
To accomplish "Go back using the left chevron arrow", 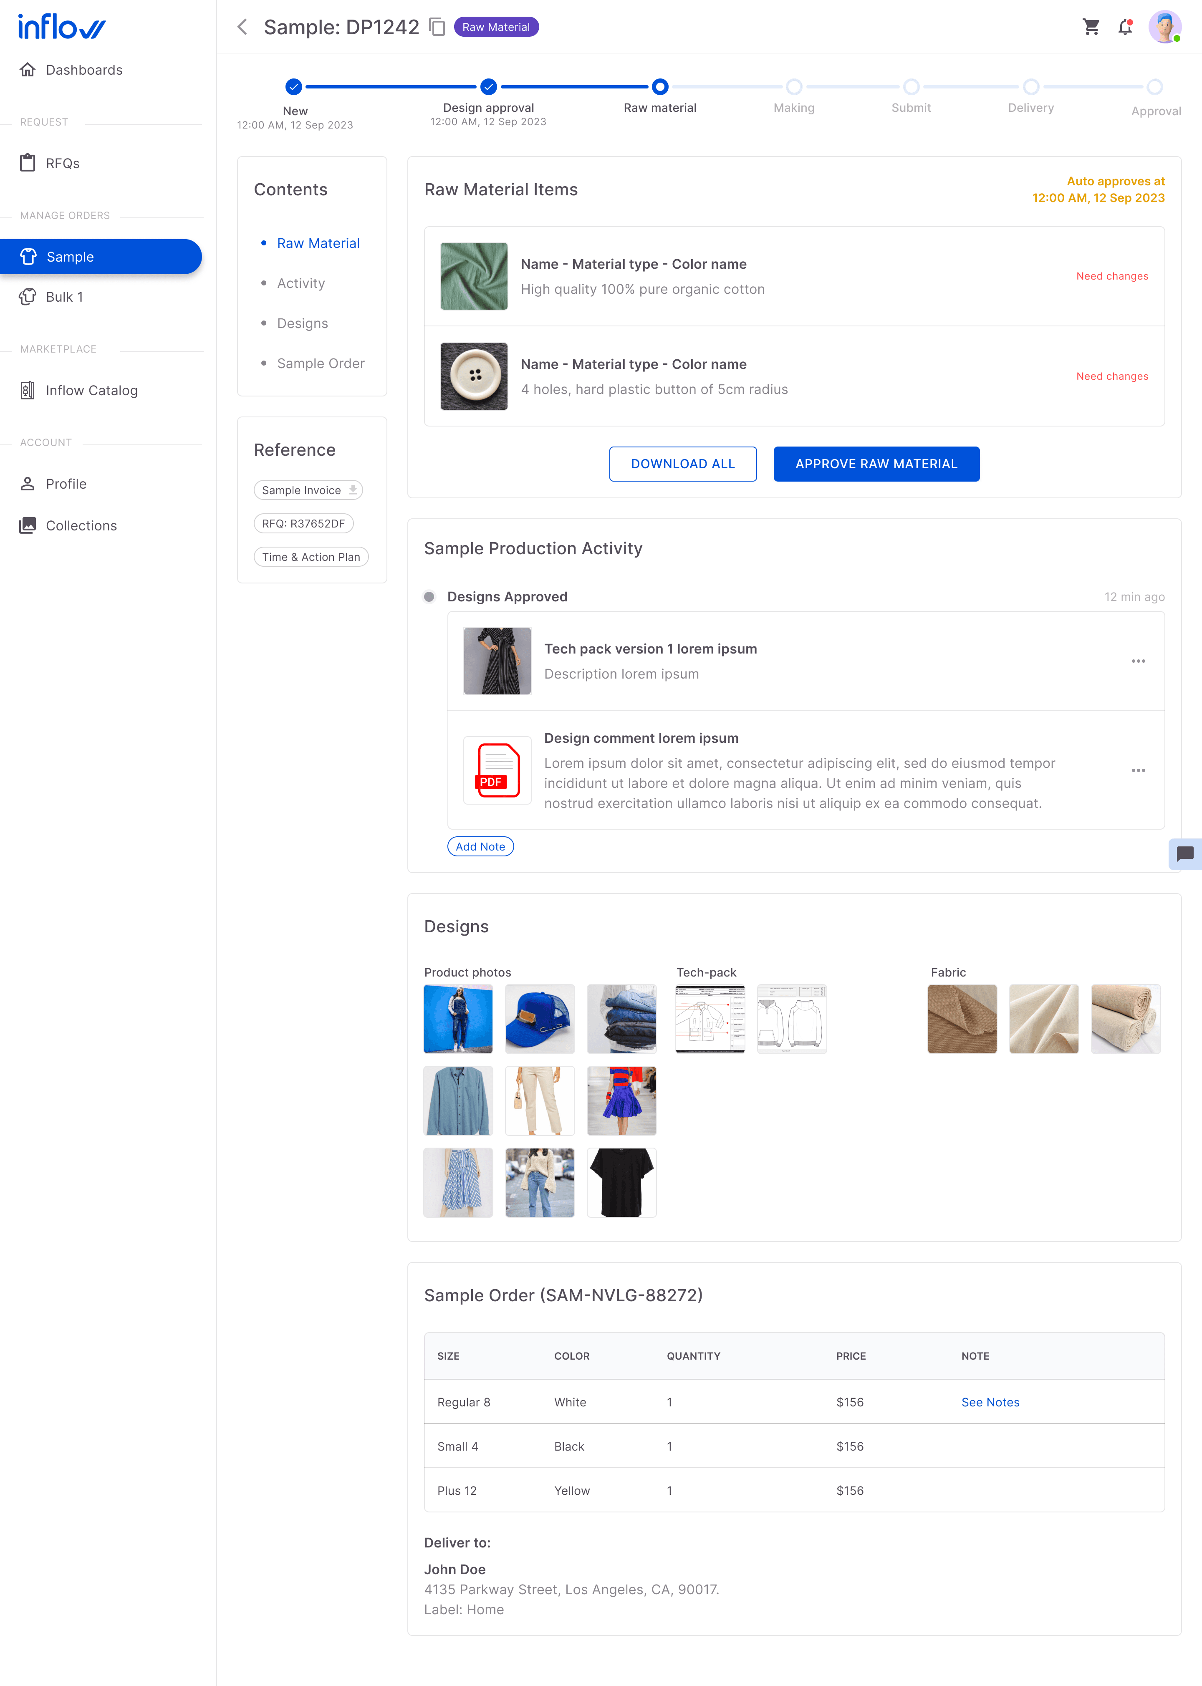I will point(242,28).
